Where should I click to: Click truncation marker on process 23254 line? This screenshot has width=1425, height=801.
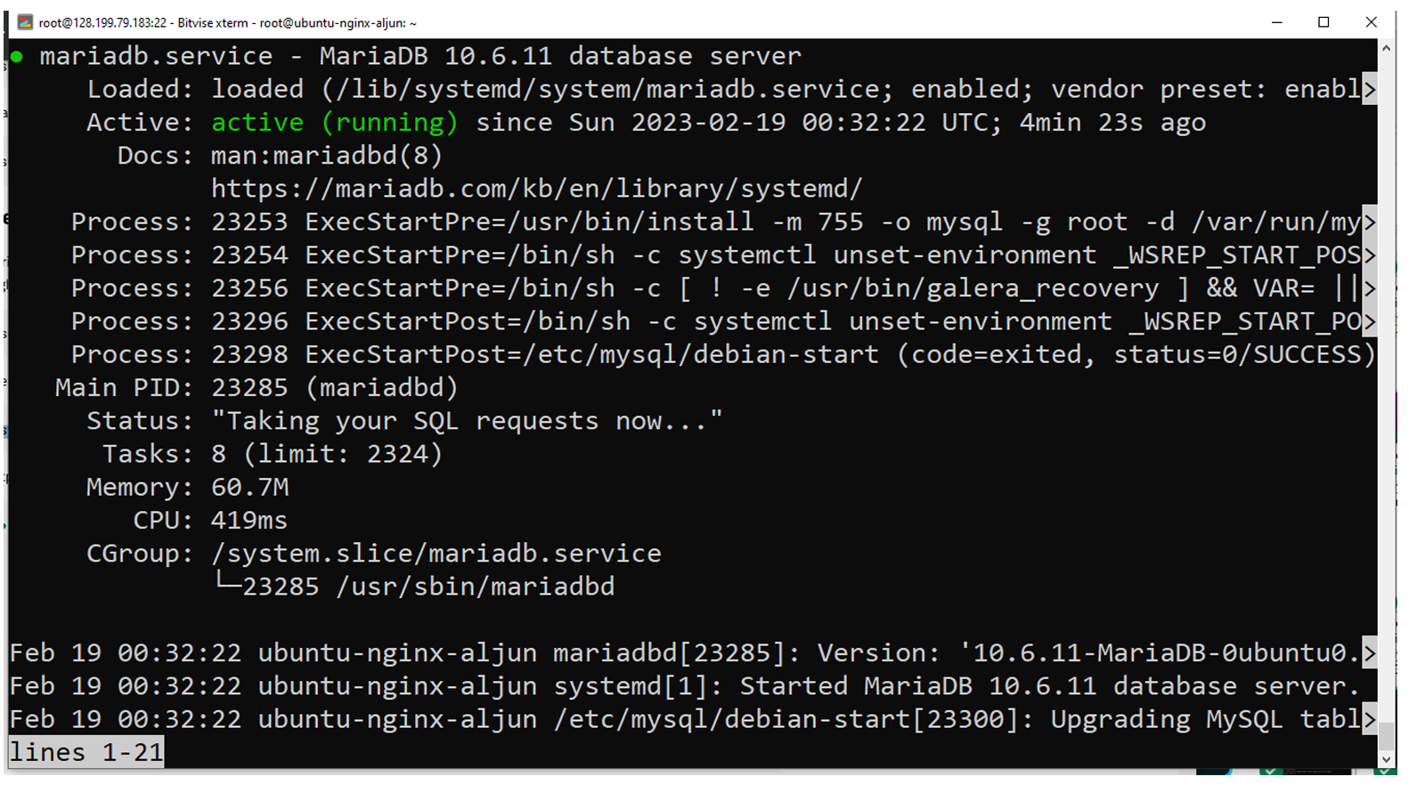[1370, 256]
